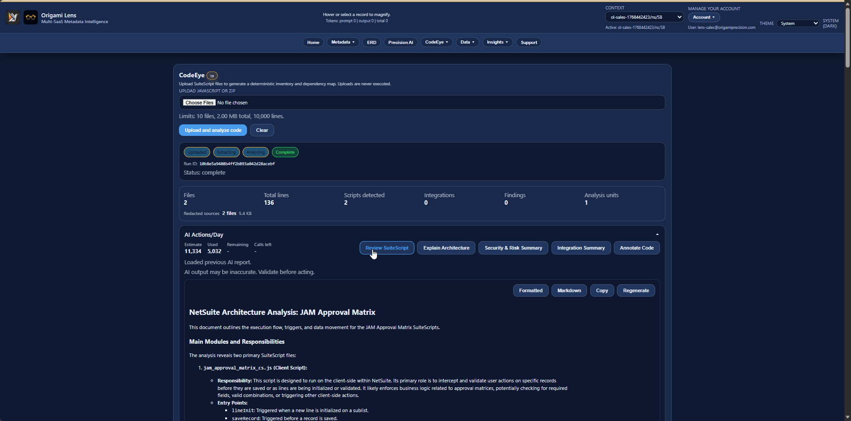Click the Run ID hash value
Viewport: 851px width, 421px height.
pyautogui.click(x=237, y=164)
